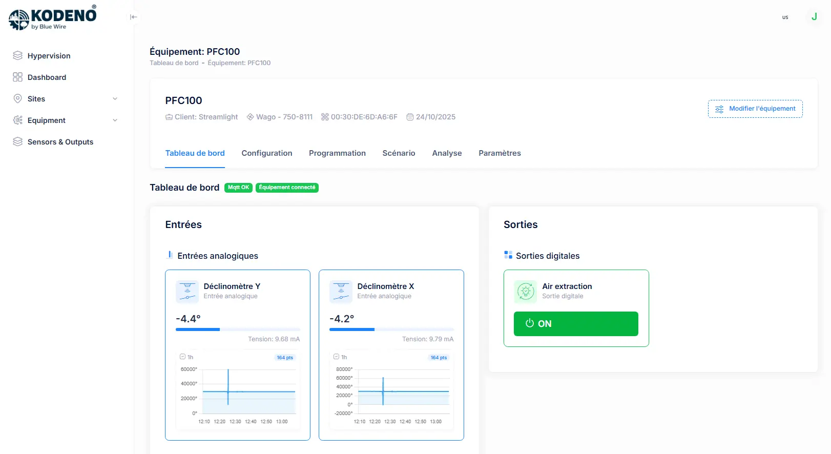Open the US language selector
The width and height of the screenshot is (831, 454).
[x=785, y=17]
